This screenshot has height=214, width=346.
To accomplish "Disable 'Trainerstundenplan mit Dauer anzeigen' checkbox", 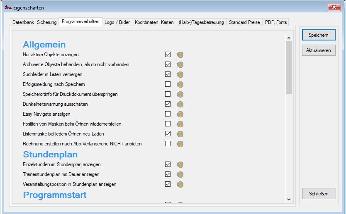I will 168,174.
